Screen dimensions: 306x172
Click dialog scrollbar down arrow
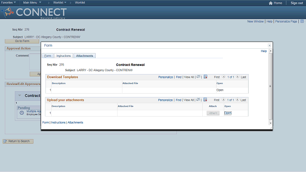click(270, 123)
